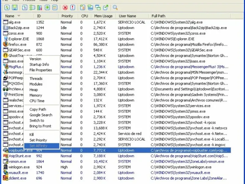Screen dimensions: 245x184
Task: Click the green arrow switch-to toolbar icon
Action: (x=106, y=7)
